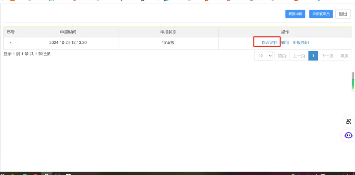Expand the page size dropdown showing 10
The height and width of the screenshot is (175, 355).
264,56
